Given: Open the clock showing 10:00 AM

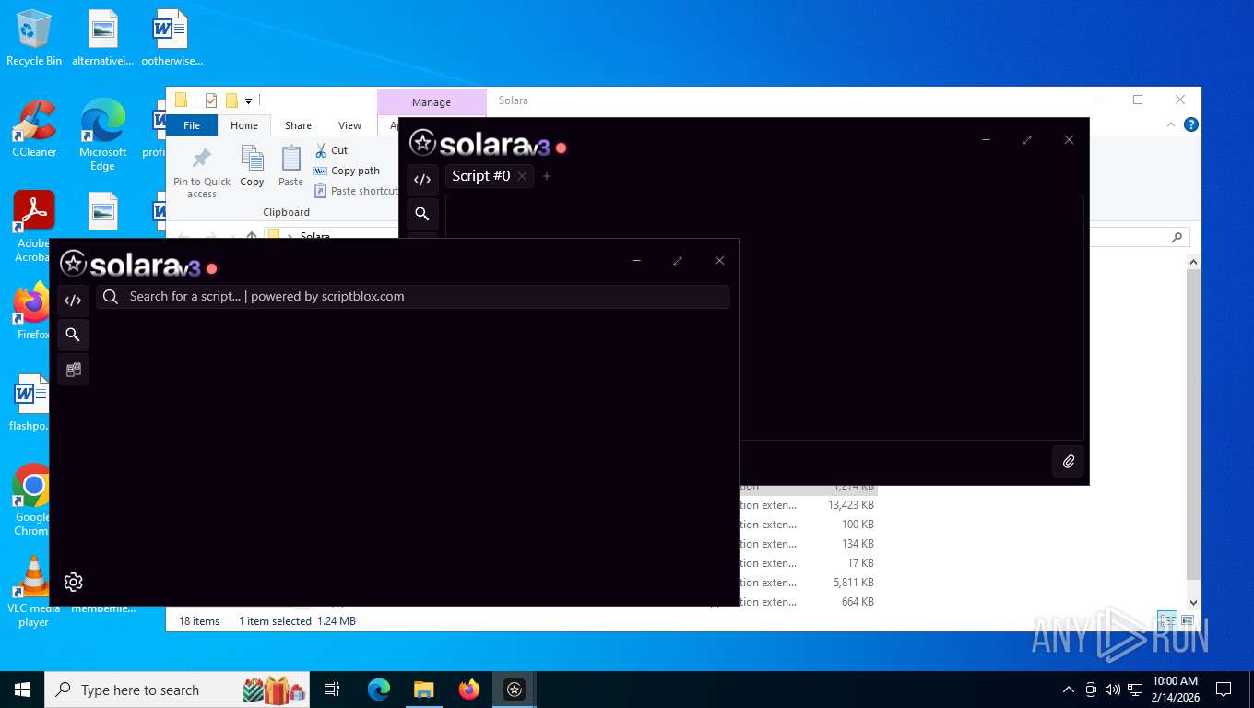Looking at the screenshot, I should (x=1175, y=690).
